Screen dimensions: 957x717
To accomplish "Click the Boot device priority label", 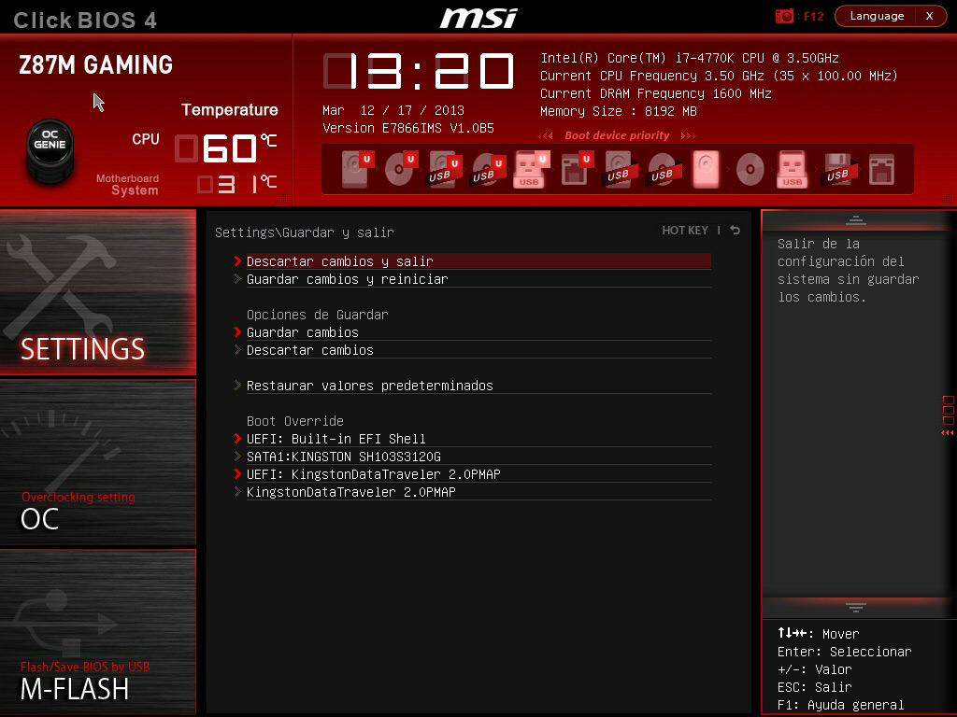I will tap(617, 135).
